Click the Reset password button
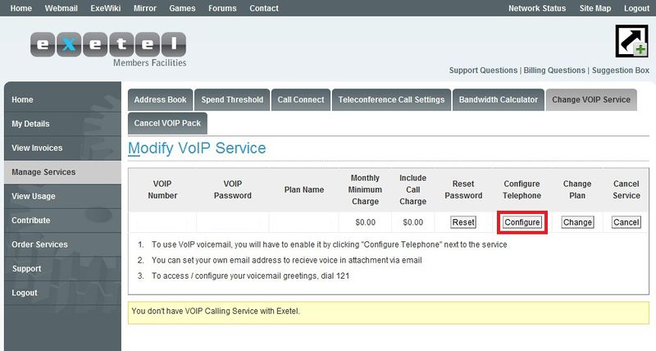The width and height of the screenshot is (656, 351). pos(463,222)
